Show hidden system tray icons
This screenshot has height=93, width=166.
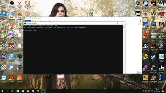141,91
